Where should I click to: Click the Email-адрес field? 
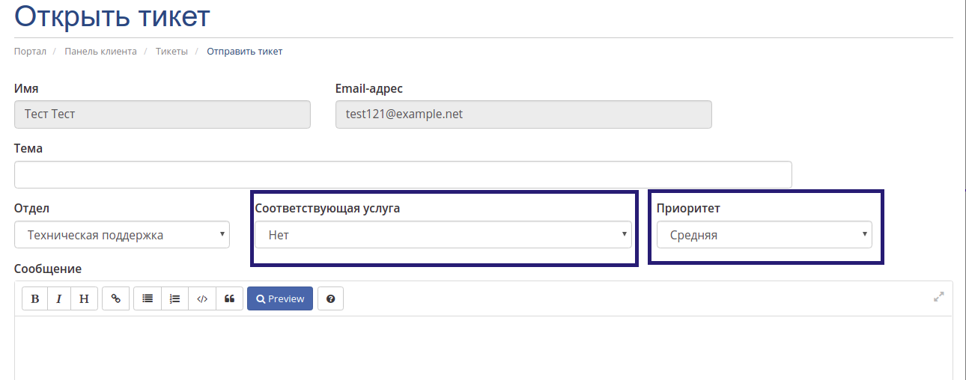(523, 114)
